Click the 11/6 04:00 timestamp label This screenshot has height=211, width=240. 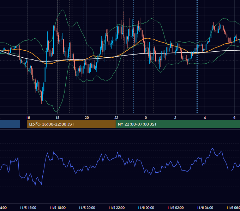[205, 208]
